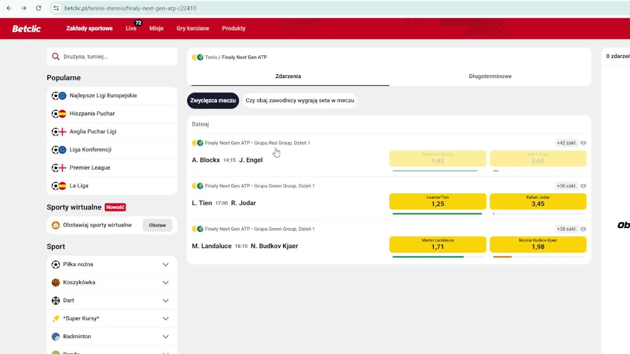Open A. Blockx vs J. Engel match

[227, 160]
